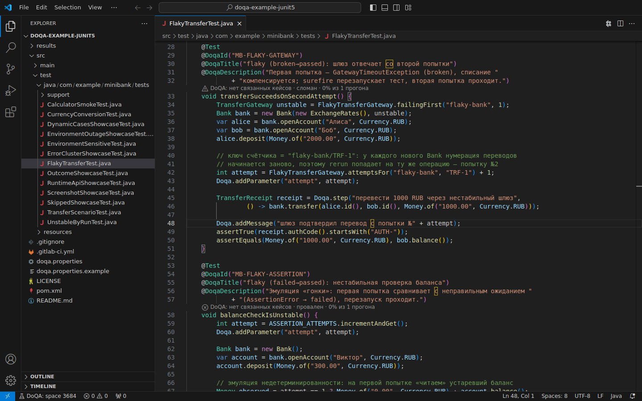Screen dimensions: 642x401
Task: Expand the results folder
Action: point(88,46)
